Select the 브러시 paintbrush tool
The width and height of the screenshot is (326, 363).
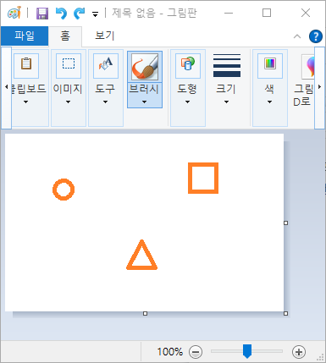click(145, 67)
